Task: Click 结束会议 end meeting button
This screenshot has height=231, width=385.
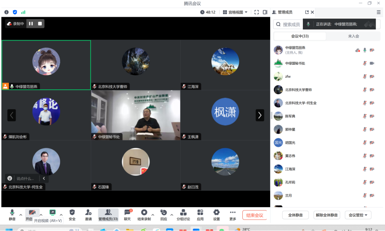Action: 254,215
